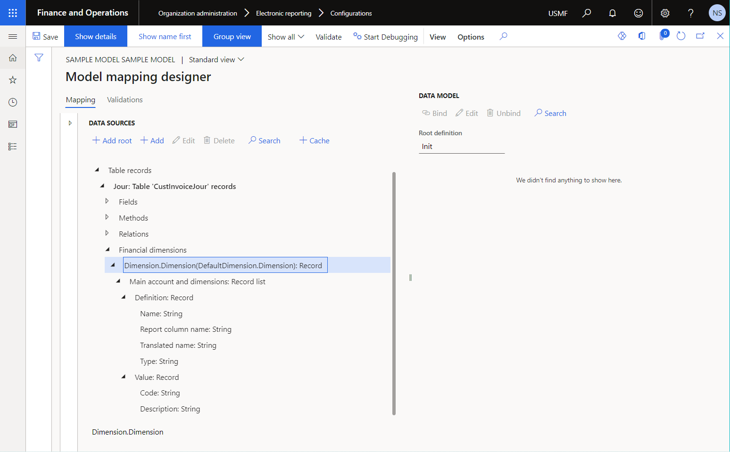Collapse Value: Record node

point(124,377)
